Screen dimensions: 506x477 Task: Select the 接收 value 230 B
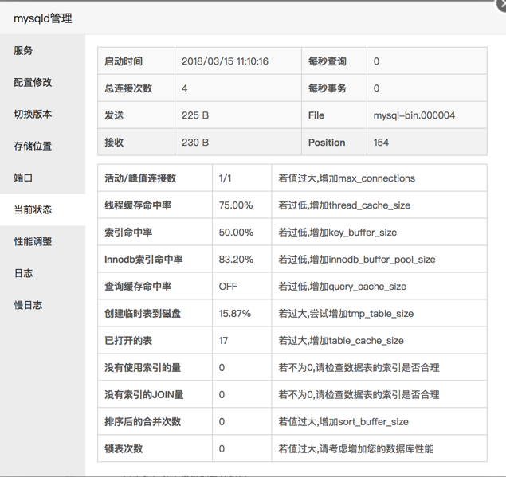coord(195,143)
